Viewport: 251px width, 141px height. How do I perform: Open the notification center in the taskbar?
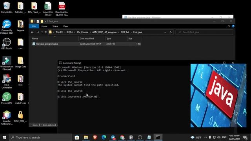point(245,137)
